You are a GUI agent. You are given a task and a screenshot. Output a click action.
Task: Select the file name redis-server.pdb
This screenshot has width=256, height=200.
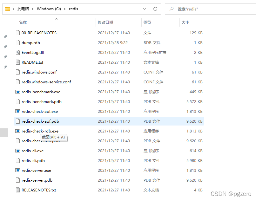37,180
